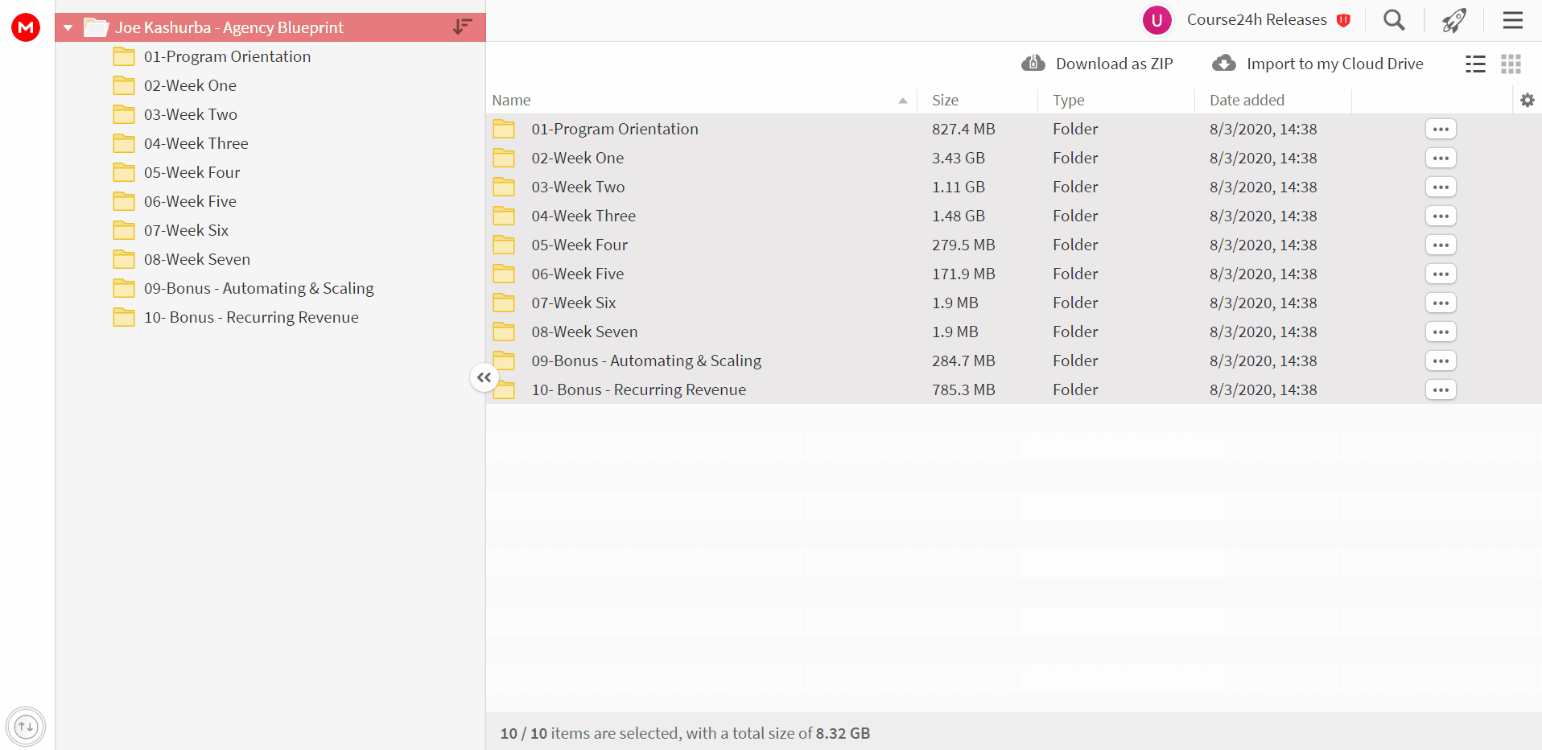Click Import to my Cloud Drive
The image size is (1542, 750).
(x=1317, y=64)
